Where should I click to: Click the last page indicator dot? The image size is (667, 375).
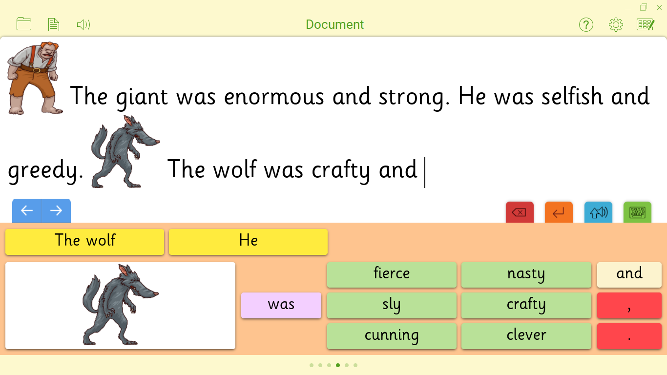click(355, 365)
